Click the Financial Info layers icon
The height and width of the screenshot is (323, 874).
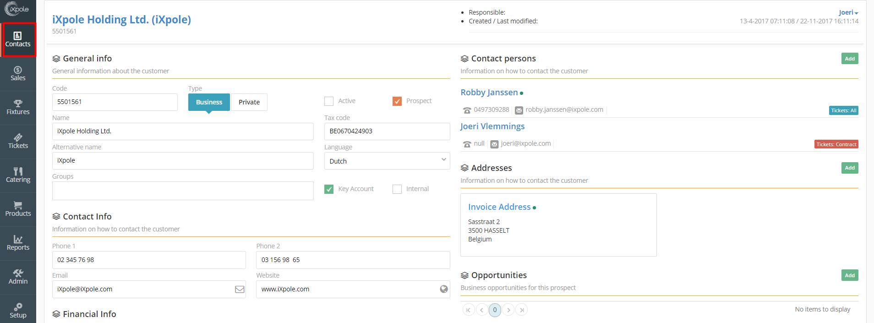tap(56, 314)
